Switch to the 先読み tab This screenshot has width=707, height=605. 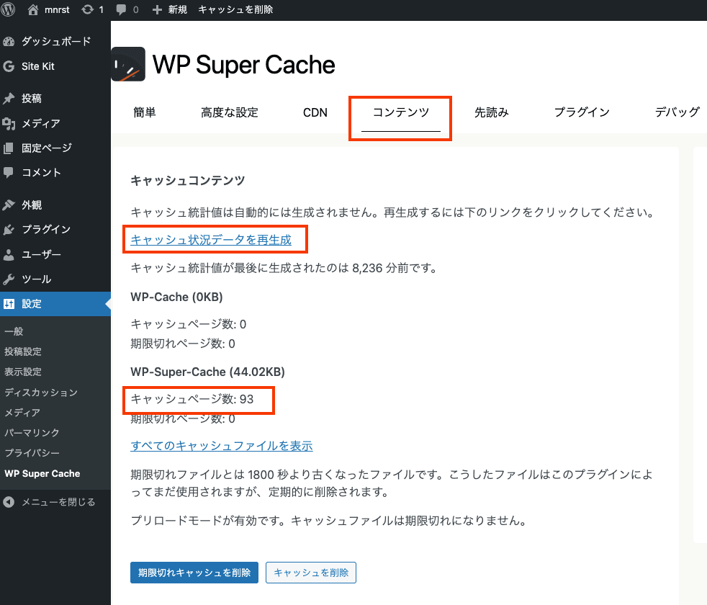pos(492,112)
